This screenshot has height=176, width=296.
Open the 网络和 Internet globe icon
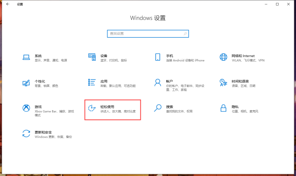coord(223,57)
